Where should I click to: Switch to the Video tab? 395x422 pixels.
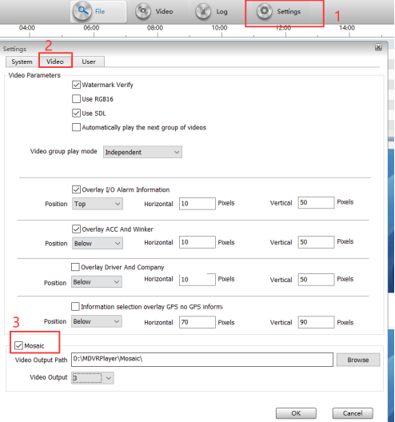tap(55, 62)
